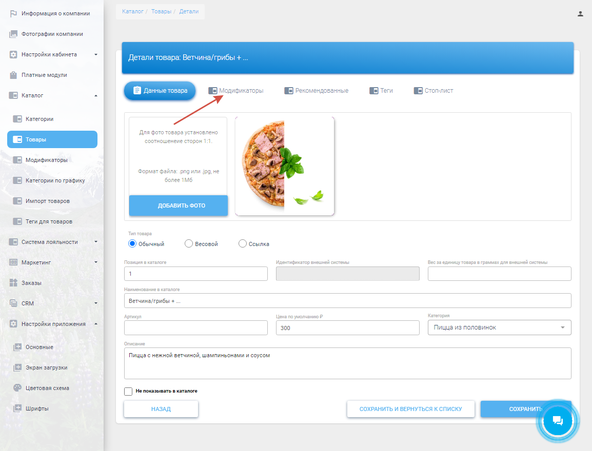
Task: Switch to the Модификаторы tab
Action: (236, 91)
